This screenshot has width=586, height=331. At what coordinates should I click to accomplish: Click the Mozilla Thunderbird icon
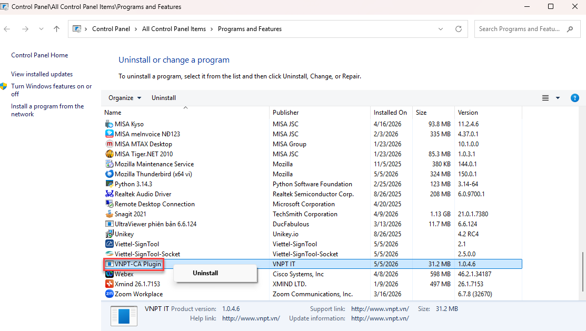click(x=109, y=174)
